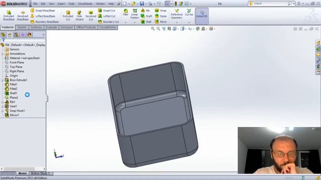Open the dropdown under Reference Geometry
Screen dimensions: 321x180
coord(177,22)
